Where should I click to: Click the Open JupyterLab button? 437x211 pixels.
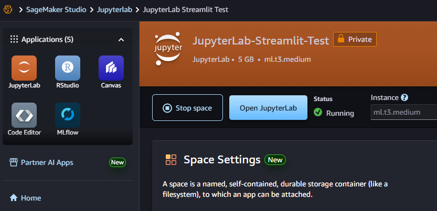click(268, 107)
